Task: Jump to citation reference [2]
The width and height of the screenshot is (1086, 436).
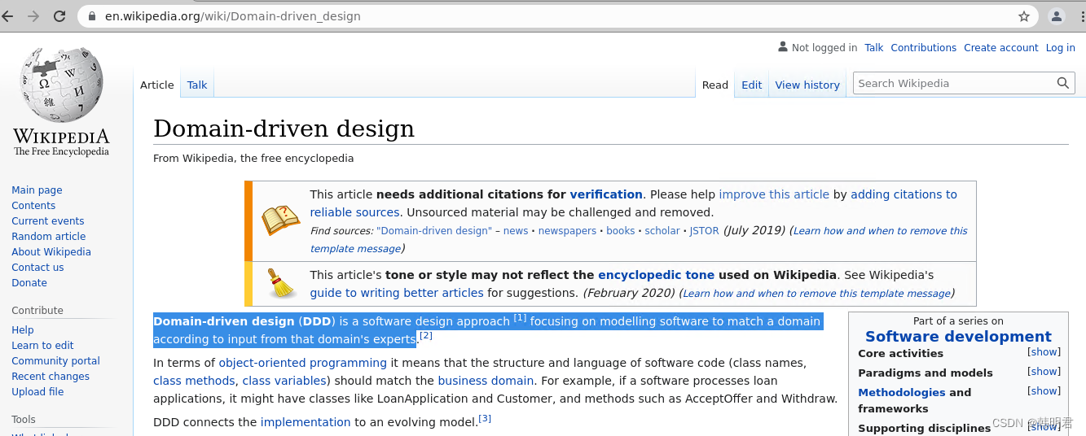Action: [425, 336]
